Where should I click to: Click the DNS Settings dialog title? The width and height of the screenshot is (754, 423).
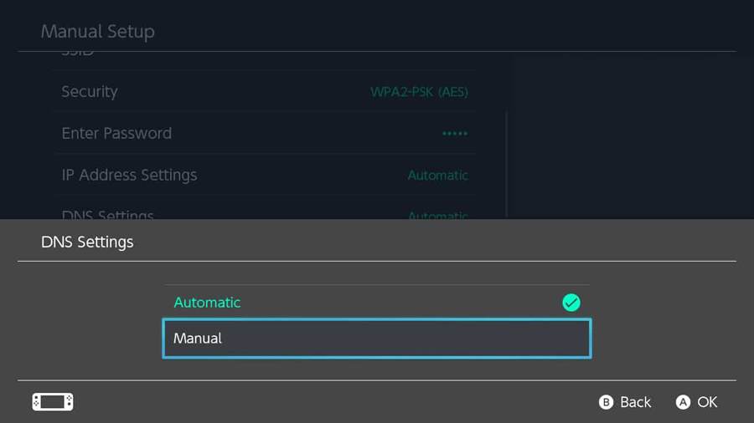tap(87, 242)
